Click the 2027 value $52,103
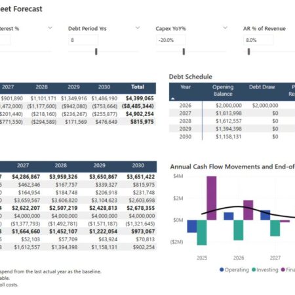The image size is (295, 295). click(x=31, y=239)
